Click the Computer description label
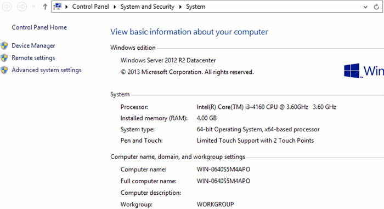The height and width of the screenshot is (209, 384). (x=151, y=193)
